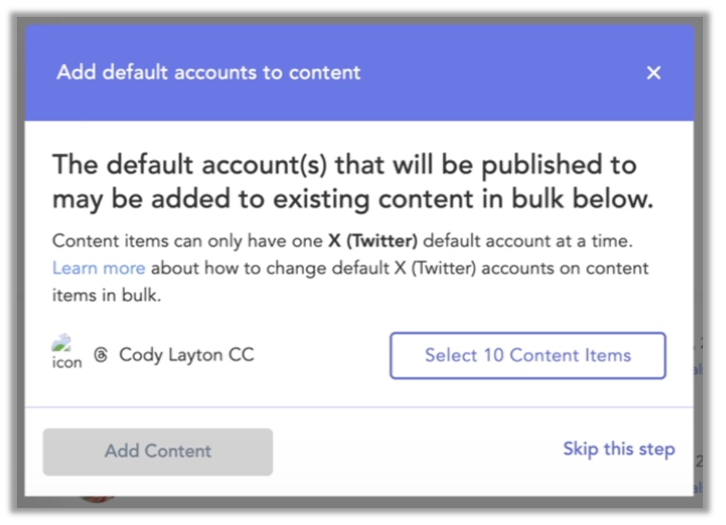Click the heading about default account(s) published
726x525 pixels.
[353, 182]
